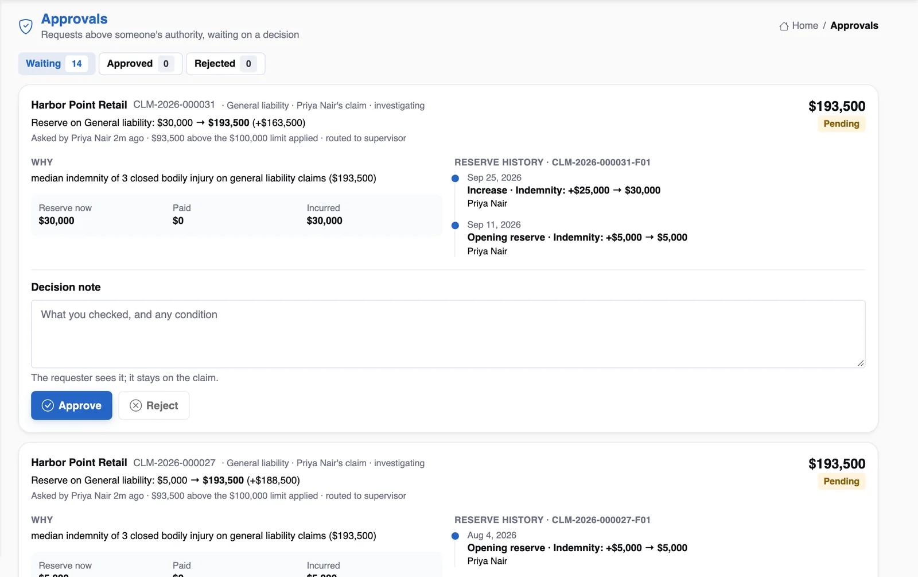Image resolution: width=918 pixels, height=577 pixels.
Task: Select Harbor Point Retail title of CLM-2026-000027
Action: click(x=79, y=462)
